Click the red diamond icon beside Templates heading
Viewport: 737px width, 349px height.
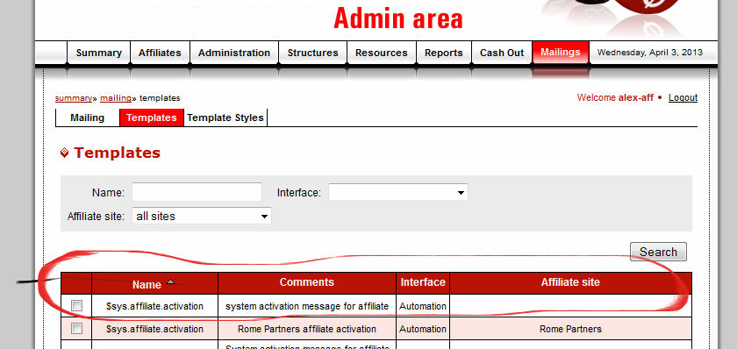[x=65, y=153]
